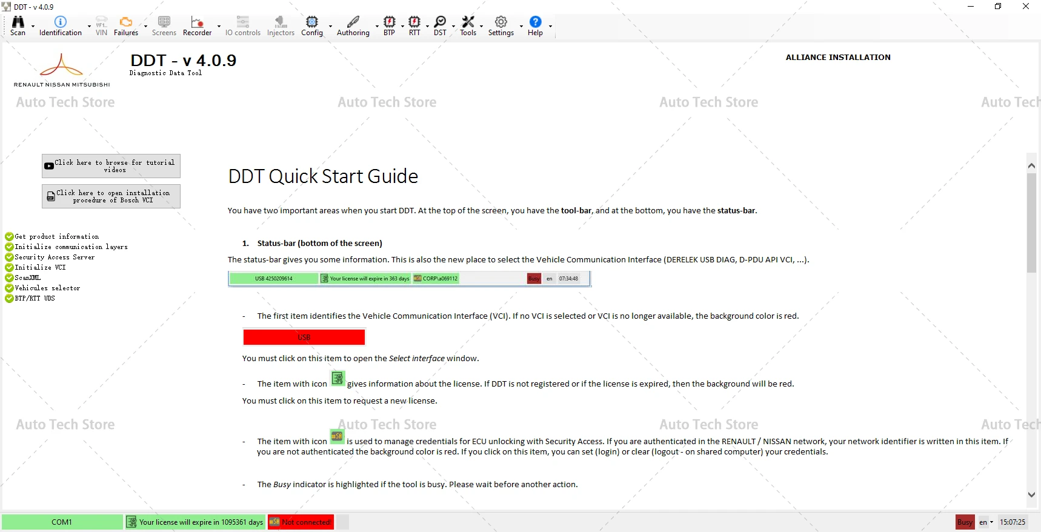Viewport: 1041px width, 532px height.
Task: Open the en language dropdown
Action: [986, 522]
